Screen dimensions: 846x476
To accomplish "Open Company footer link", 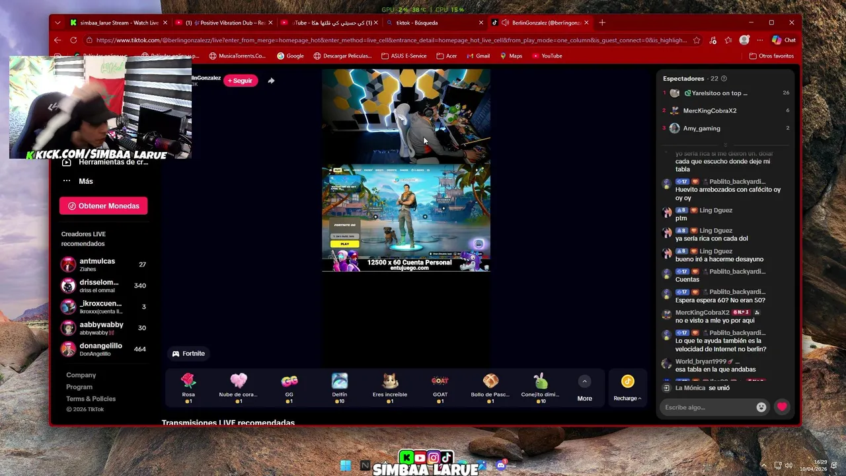I will point(81,375).
